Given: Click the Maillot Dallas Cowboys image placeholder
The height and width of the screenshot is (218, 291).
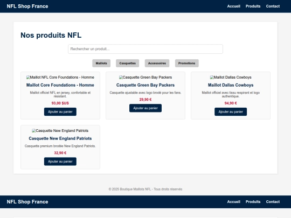Looking at the screenshot, I should [x=231, y=78].
